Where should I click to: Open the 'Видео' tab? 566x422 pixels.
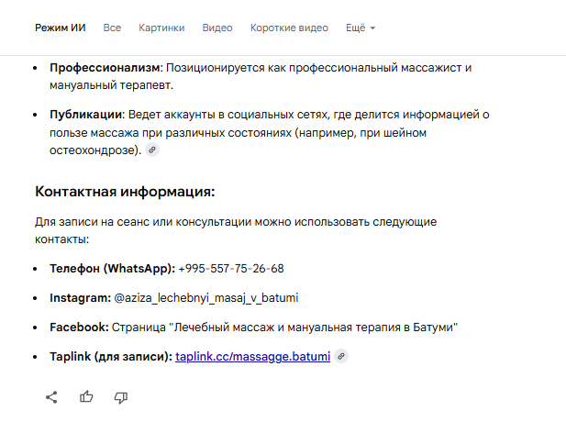[216, 28]
